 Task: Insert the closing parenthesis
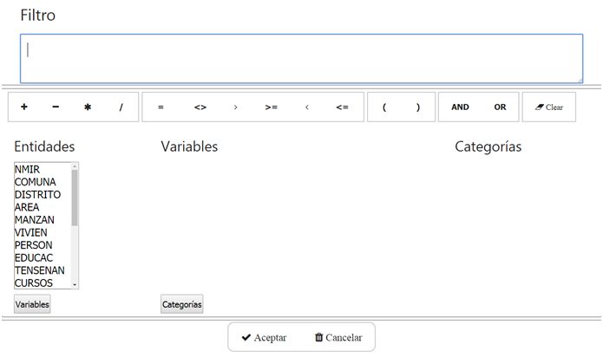tap(418, 107)
